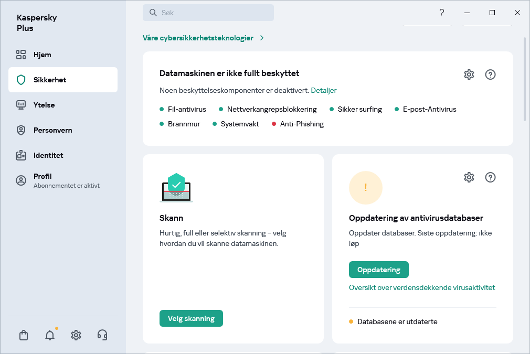530x354 pixels.
Task: Open notifications via the bell icon
Action: (49, 335)
